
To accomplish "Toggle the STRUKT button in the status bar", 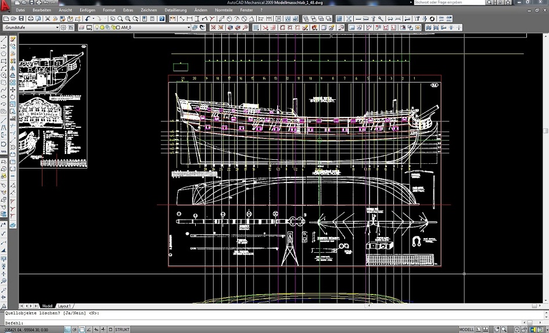I will 122,330.
